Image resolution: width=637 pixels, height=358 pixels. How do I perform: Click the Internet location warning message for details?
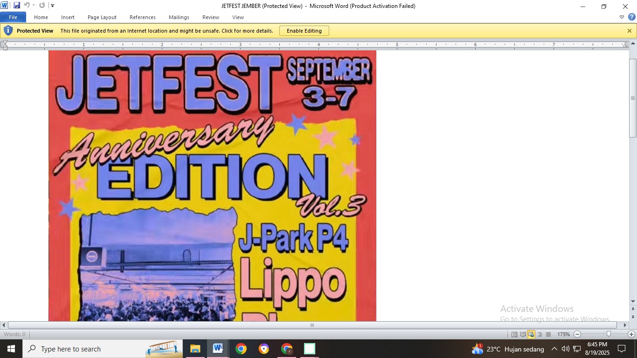[167, 31]
